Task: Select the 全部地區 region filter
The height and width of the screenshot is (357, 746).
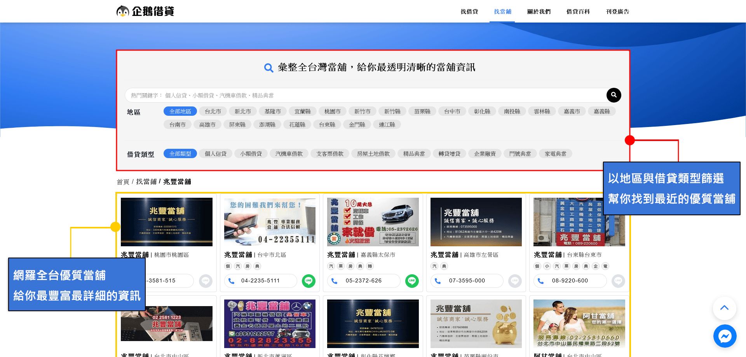Action: pos(180,111)
